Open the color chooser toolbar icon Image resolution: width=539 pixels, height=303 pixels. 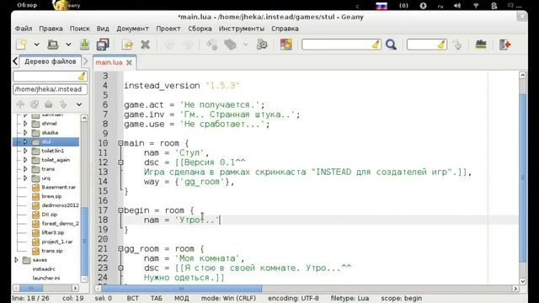click(x=286, y=45)
